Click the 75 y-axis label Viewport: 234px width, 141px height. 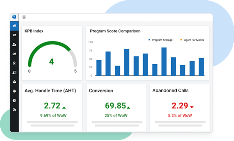pos(91,51)
